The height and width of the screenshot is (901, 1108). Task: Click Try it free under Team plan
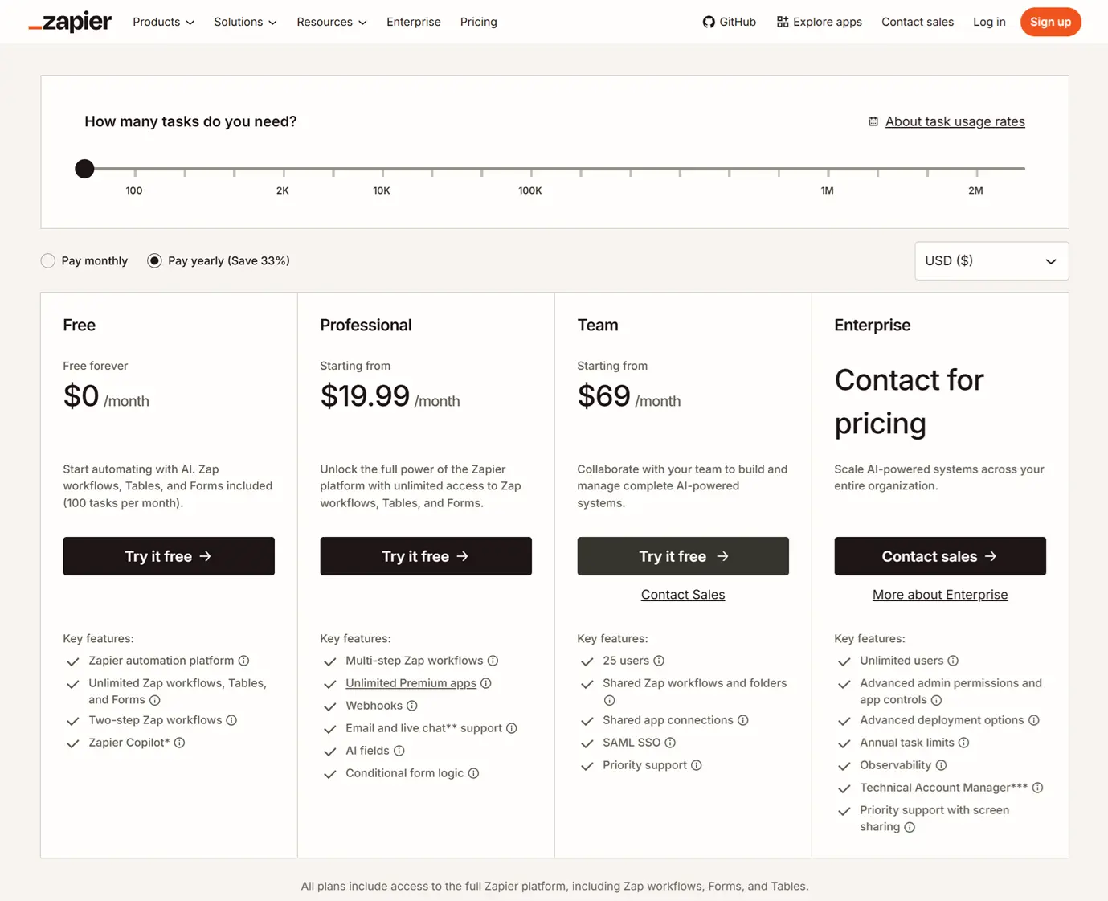(683, 556)
